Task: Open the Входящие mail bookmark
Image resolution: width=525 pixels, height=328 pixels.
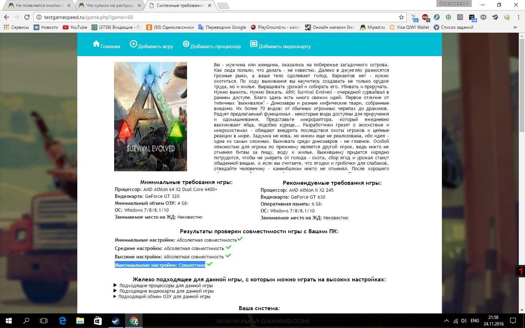Action: coord(117,27)
